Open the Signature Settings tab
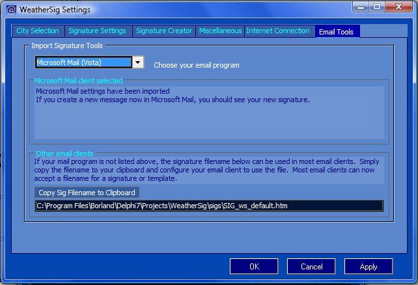Screen dimensions: 418x285 [97, 31]
